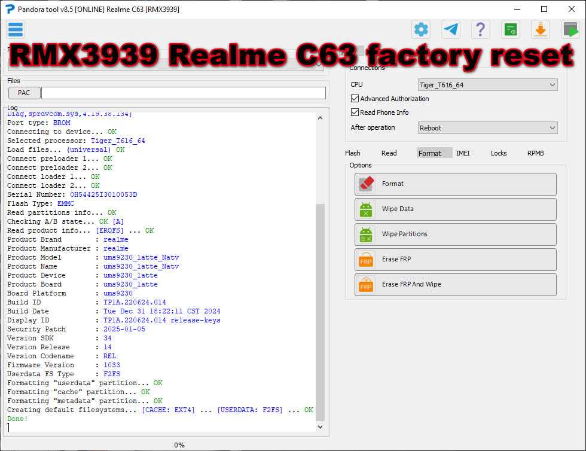Open the RPMB tab
This screenshot has height=451, width=586.
(x=535, y=153)
